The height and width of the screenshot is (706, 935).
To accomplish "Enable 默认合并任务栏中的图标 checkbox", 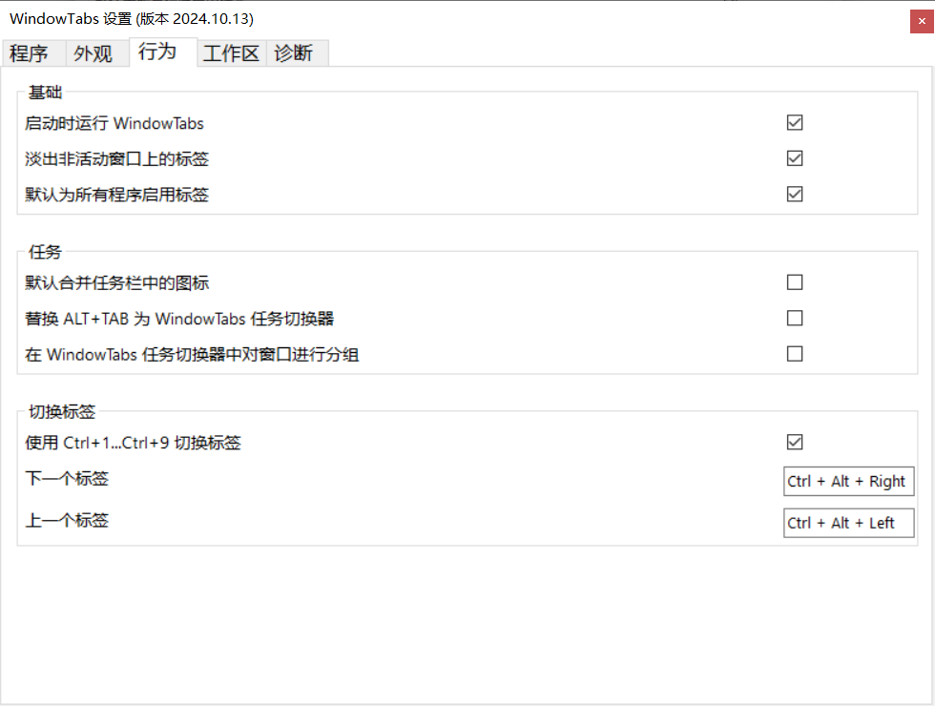I will point(795,282).
